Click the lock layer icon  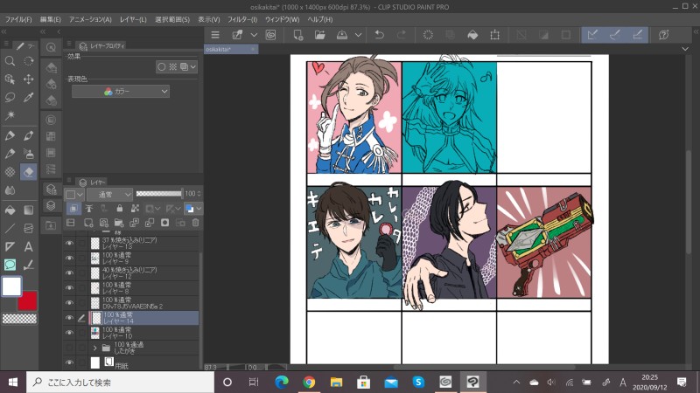coord(120,209)
